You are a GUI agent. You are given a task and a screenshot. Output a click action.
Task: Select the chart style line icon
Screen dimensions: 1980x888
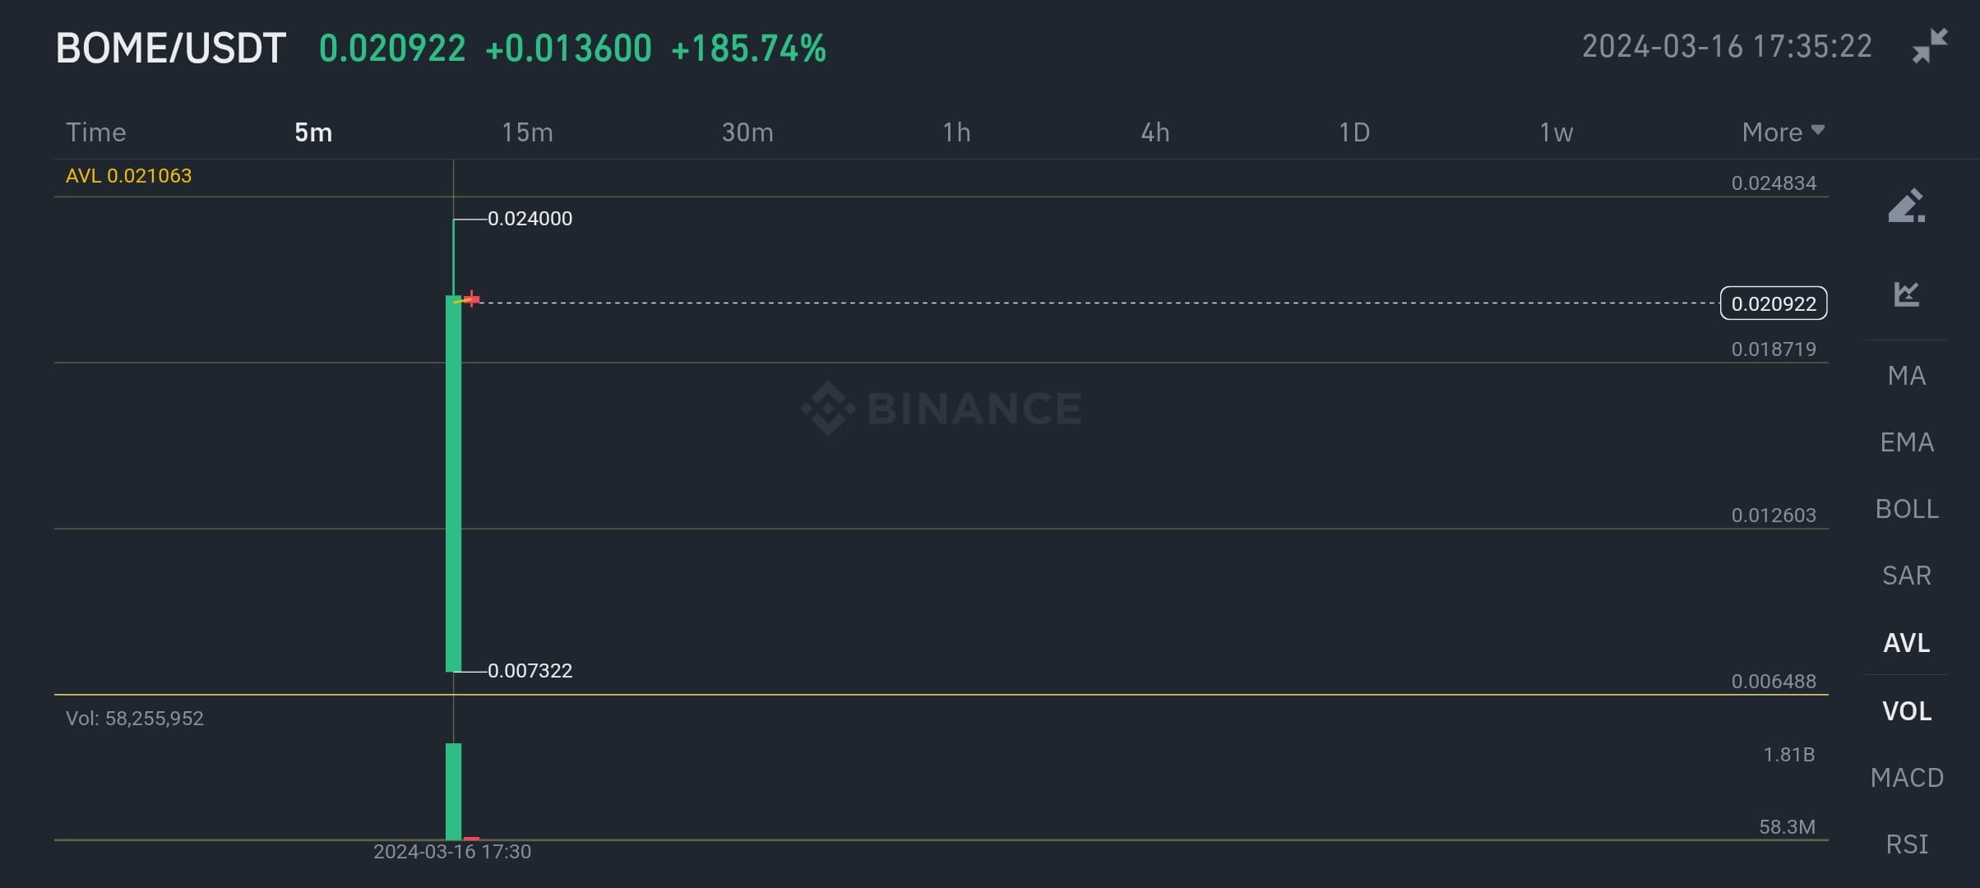1908,294
